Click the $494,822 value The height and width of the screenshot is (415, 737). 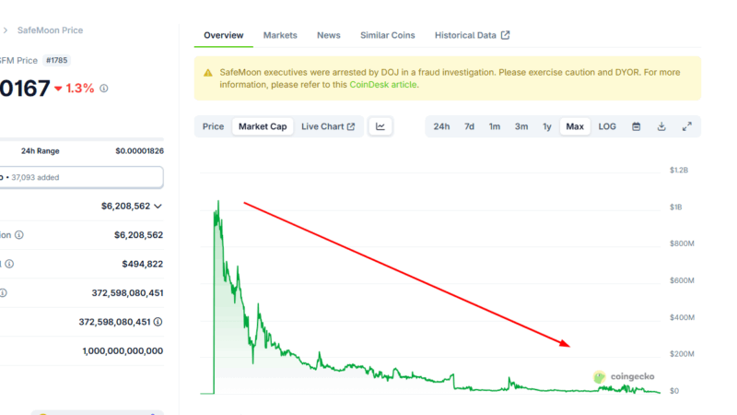pos(143,264)
